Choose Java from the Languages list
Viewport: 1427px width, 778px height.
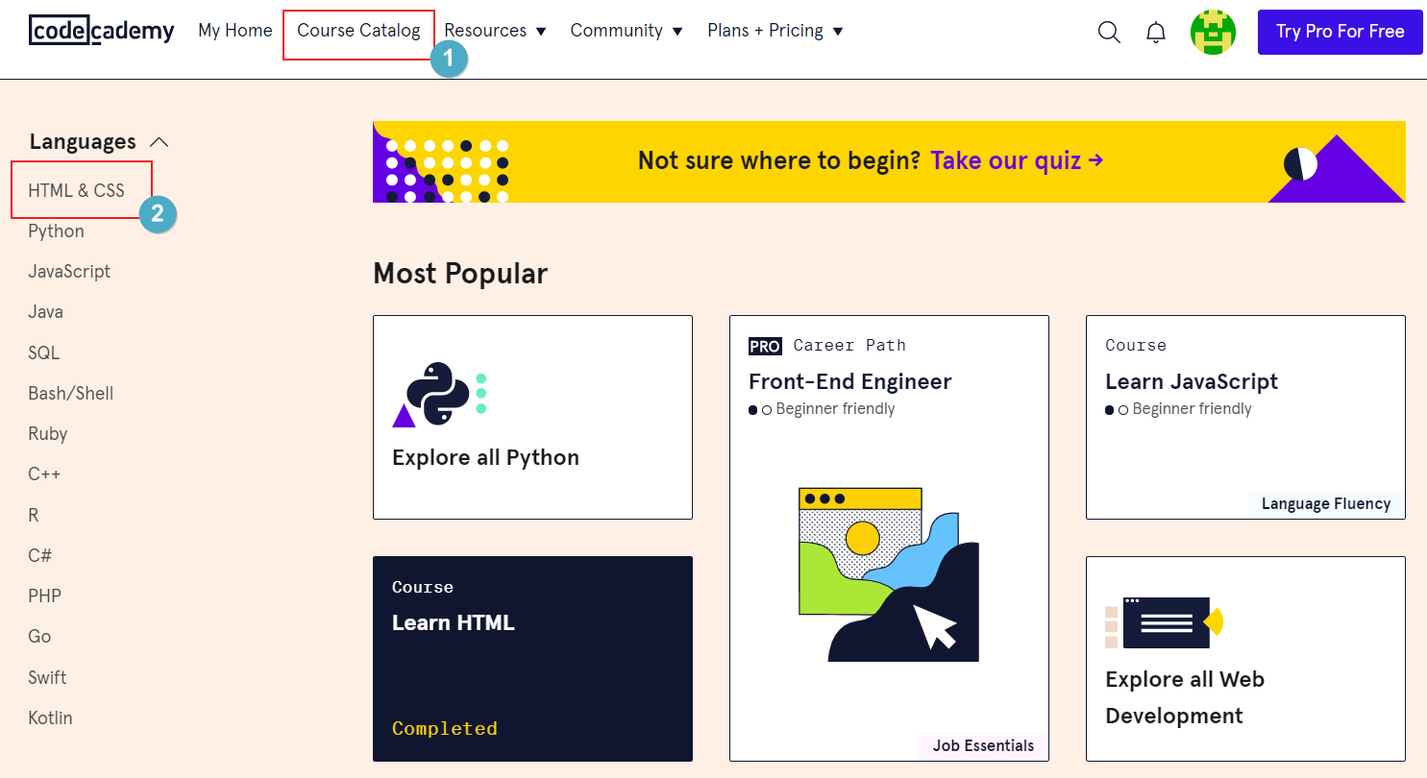point(46,312)
